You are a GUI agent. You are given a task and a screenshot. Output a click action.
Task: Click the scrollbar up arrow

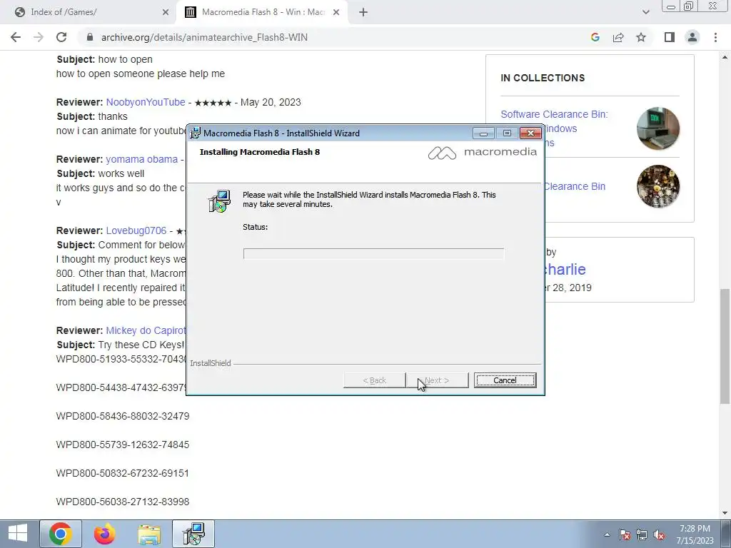pos(725,57)
